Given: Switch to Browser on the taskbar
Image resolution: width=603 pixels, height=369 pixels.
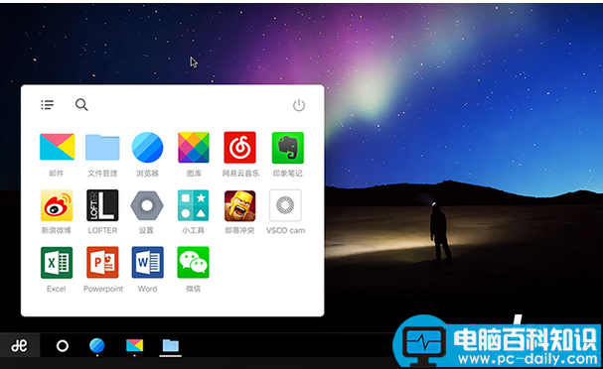Looking at the screenshot, I should [x=97, y=346].
